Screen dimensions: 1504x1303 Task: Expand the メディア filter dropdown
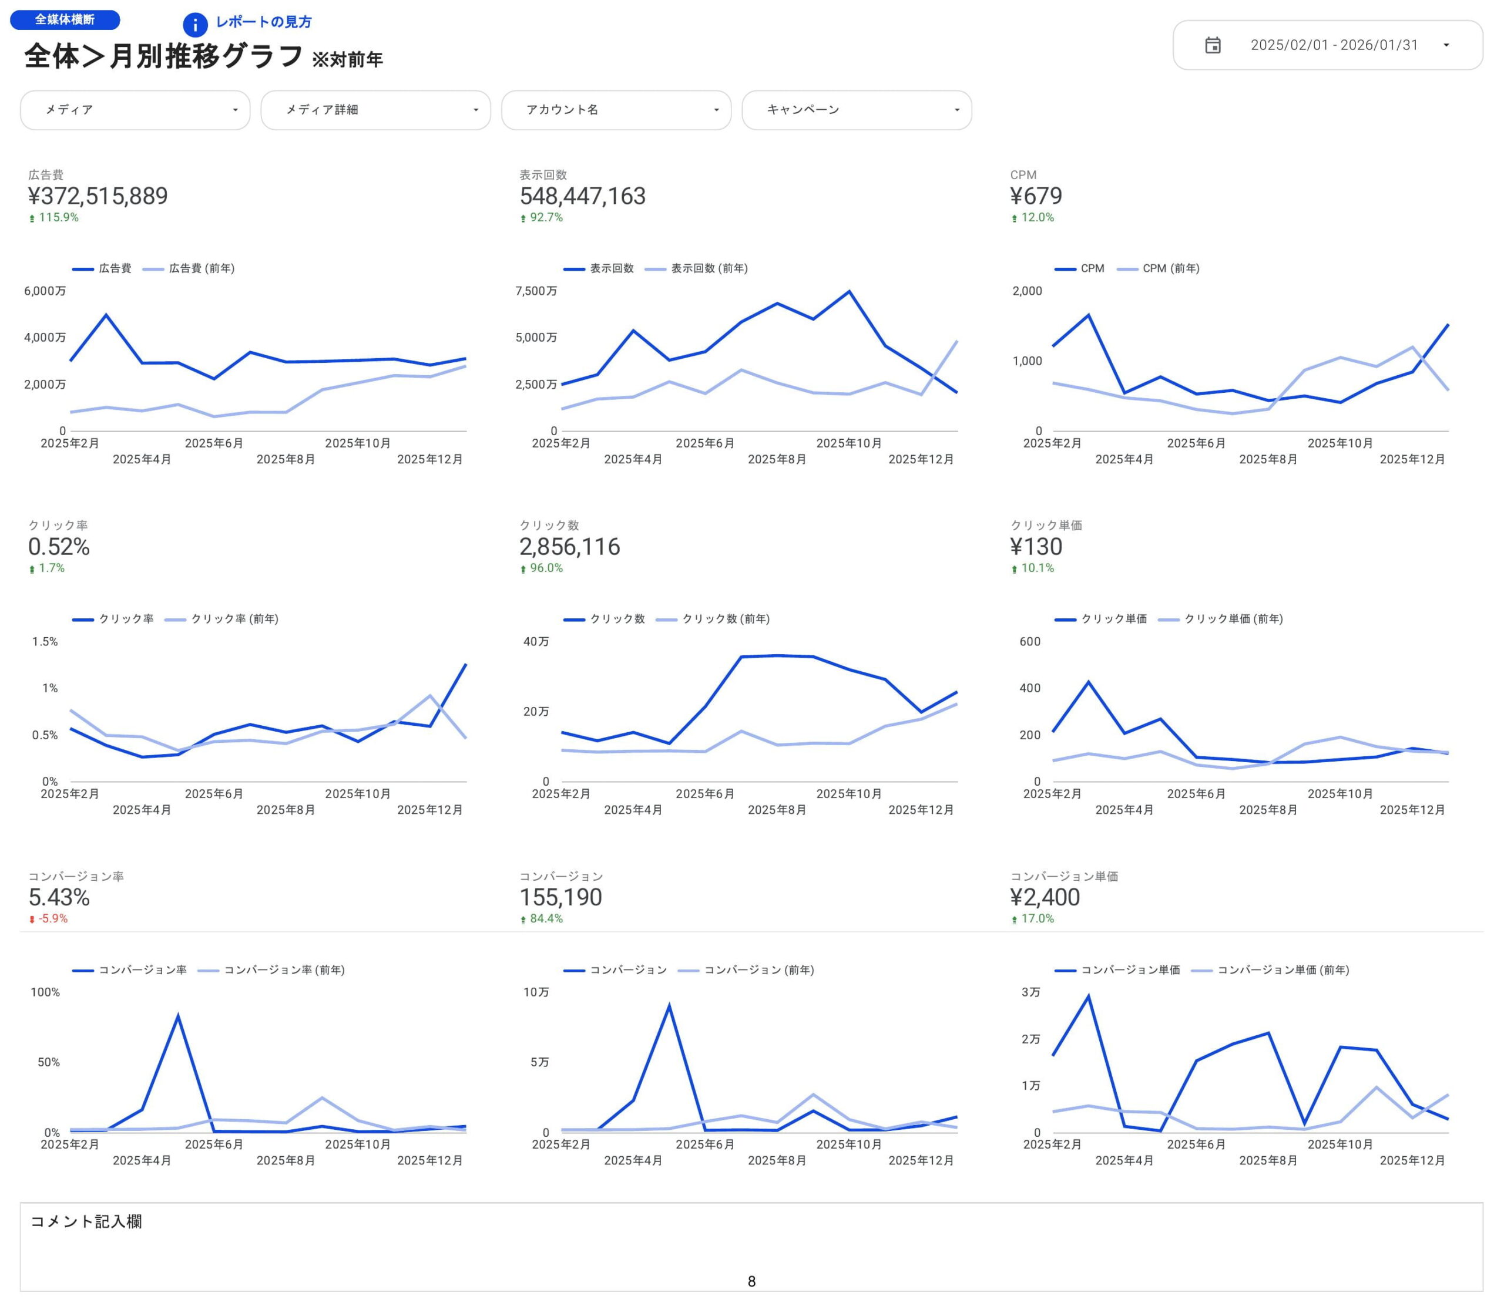pos(135,110)
